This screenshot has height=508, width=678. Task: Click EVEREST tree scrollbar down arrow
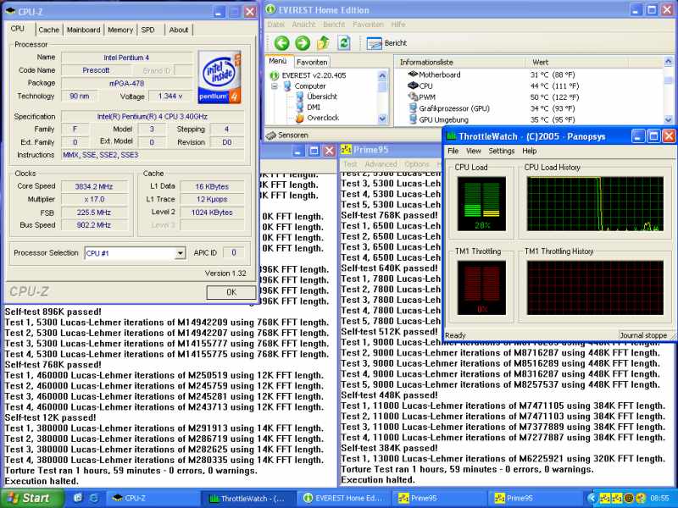(382, 119)
